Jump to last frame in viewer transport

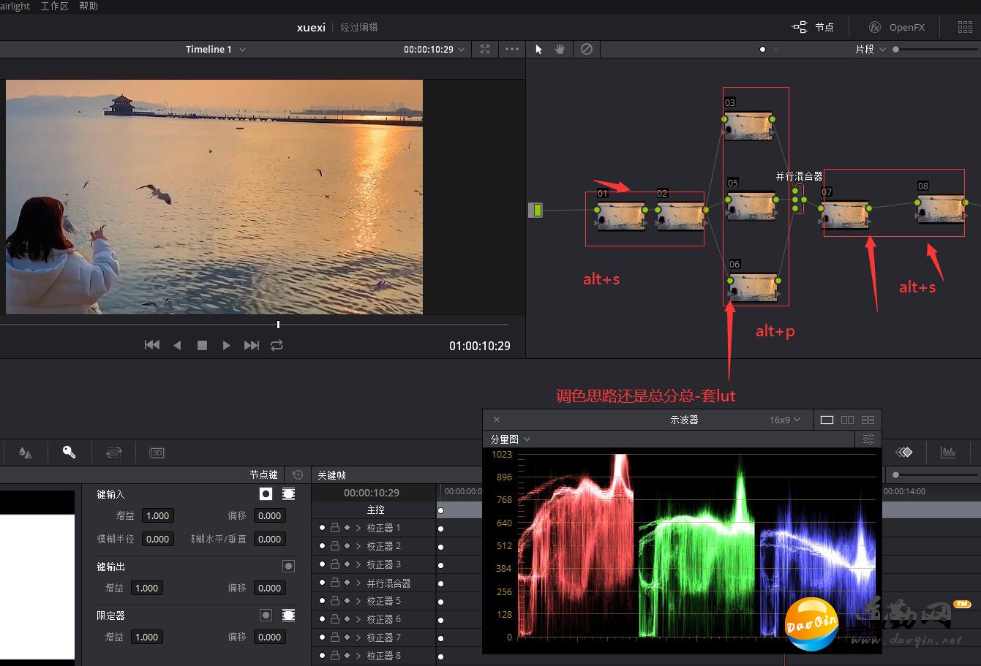coord(252,345)
